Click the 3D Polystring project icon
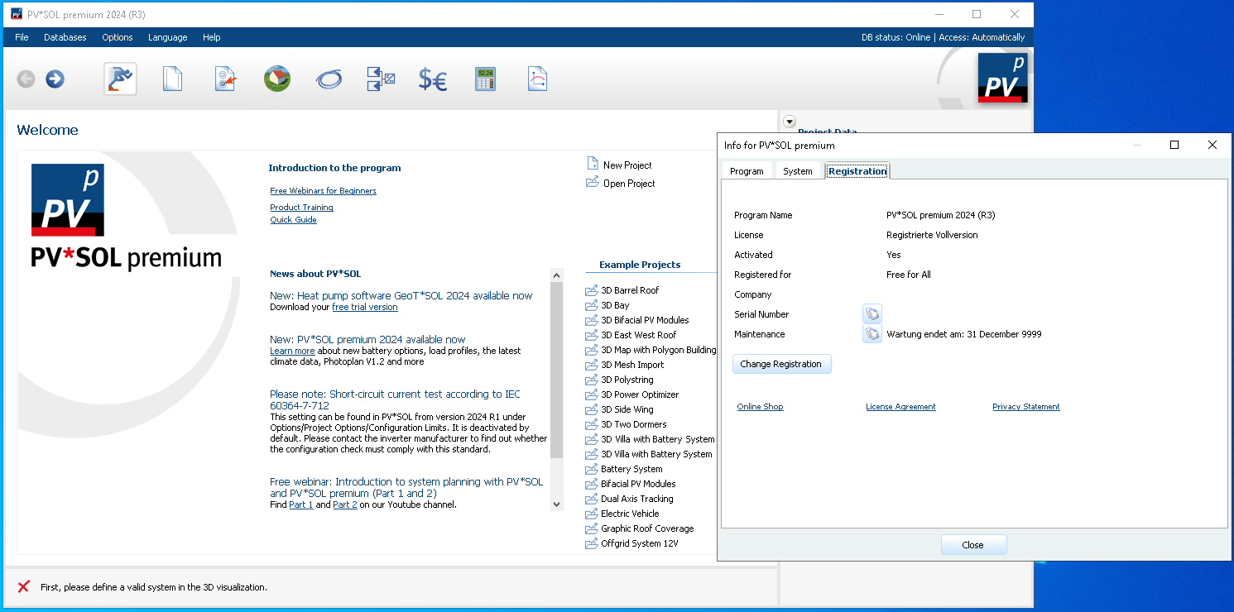This screenshot has height=612, width=1234. (591, 380)
